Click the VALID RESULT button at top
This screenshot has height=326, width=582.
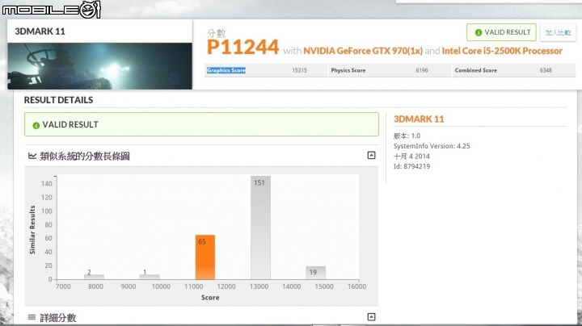501,32
